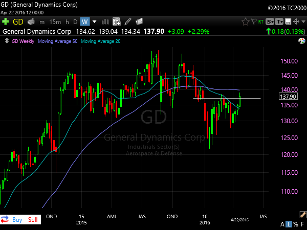Toggle the 'A' arithmetic scale option
The image size is (307, 230).
(x=282, y=224)
